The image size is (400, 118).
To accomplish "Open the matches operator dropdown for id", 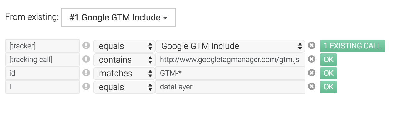I will click(x=124, y=74).
